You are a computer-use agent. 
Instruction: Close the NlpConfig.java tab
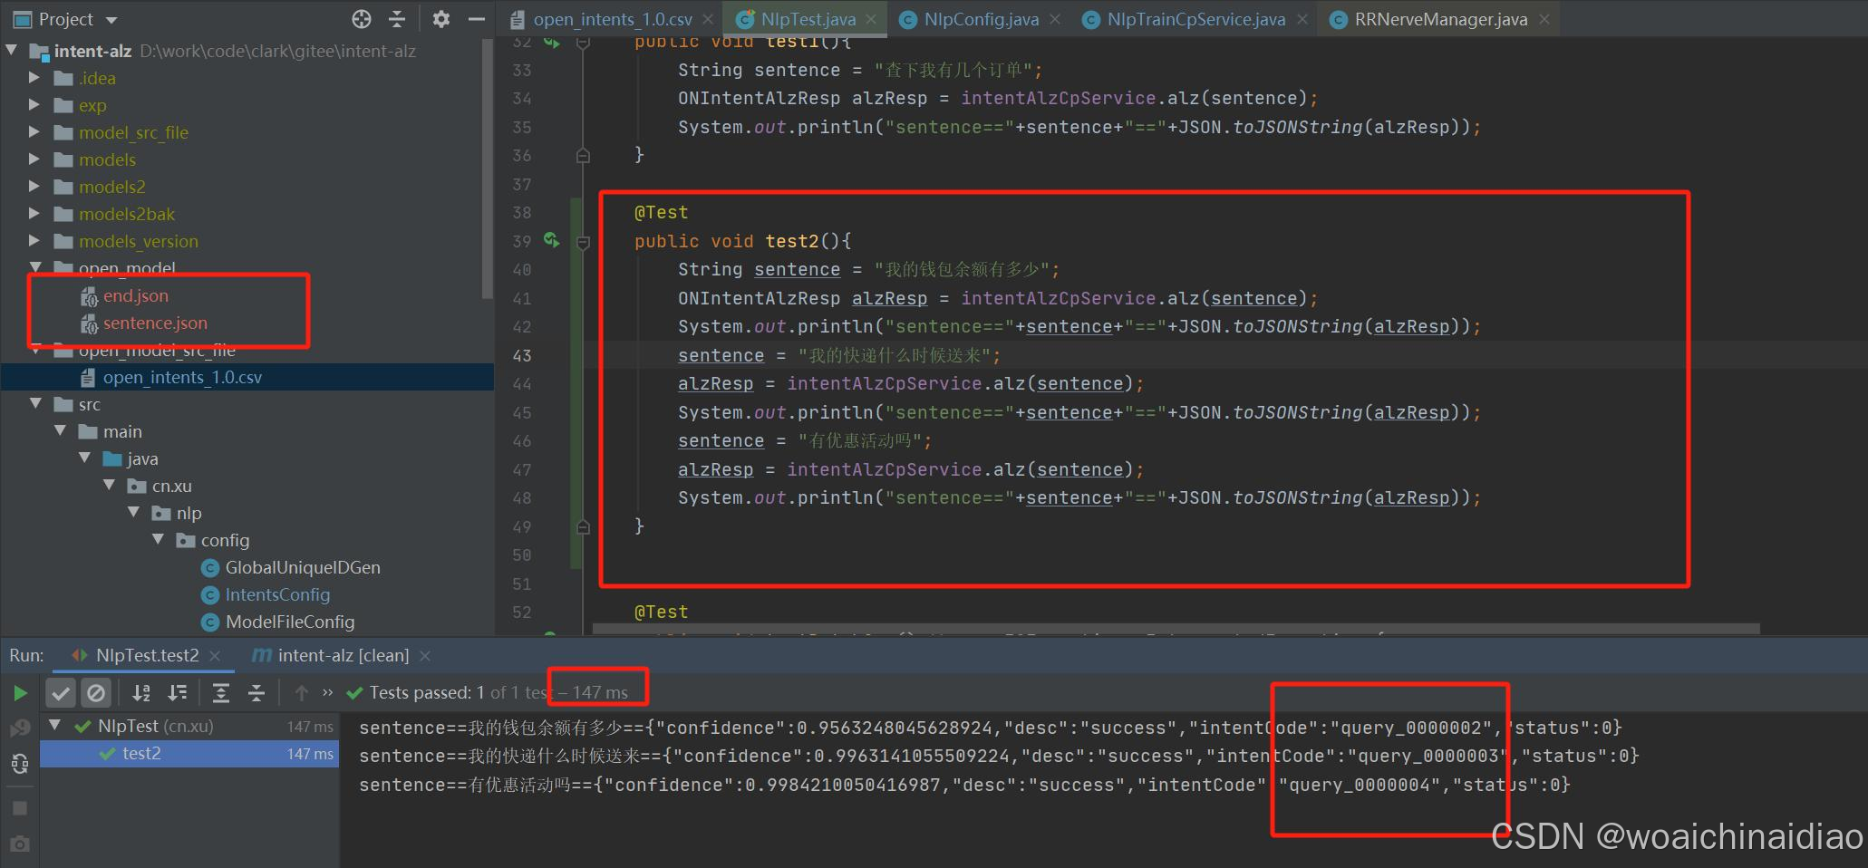click(x=1055, y=19)
